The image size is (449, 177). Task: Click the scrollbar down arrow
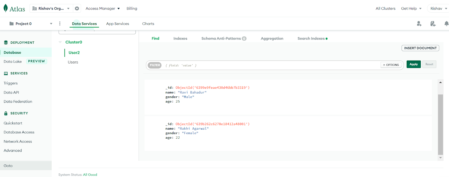(x=441, y=158)
